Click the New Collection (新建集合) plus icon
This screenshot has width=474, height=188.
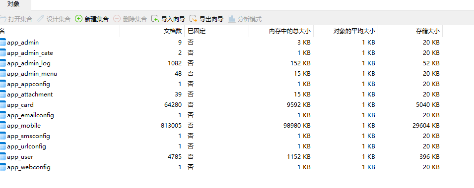click(x=78, y=19)
